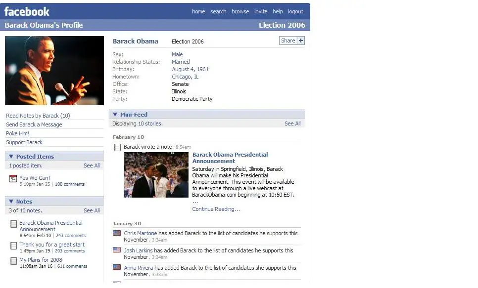Click flag icon next to Chris Martone story
Screen dimensions: 478x288
pos(117,233)
